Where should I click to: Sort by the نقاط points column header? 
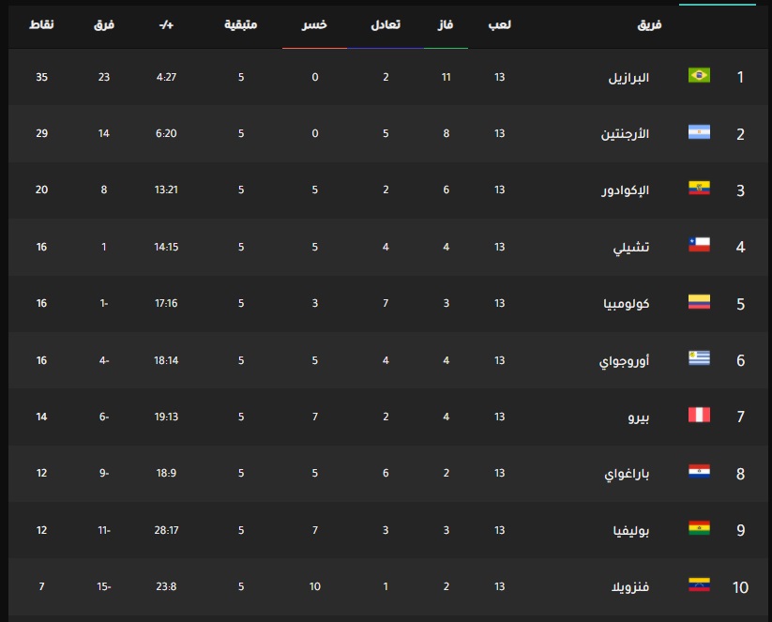[41, 24]
